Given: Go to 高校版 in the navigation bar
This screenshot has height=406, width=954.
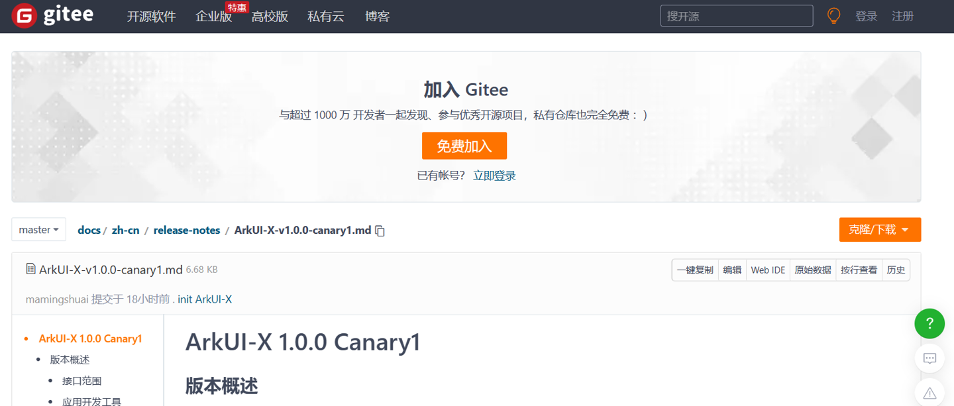Looking at the screenshot, I should point(270,17).
